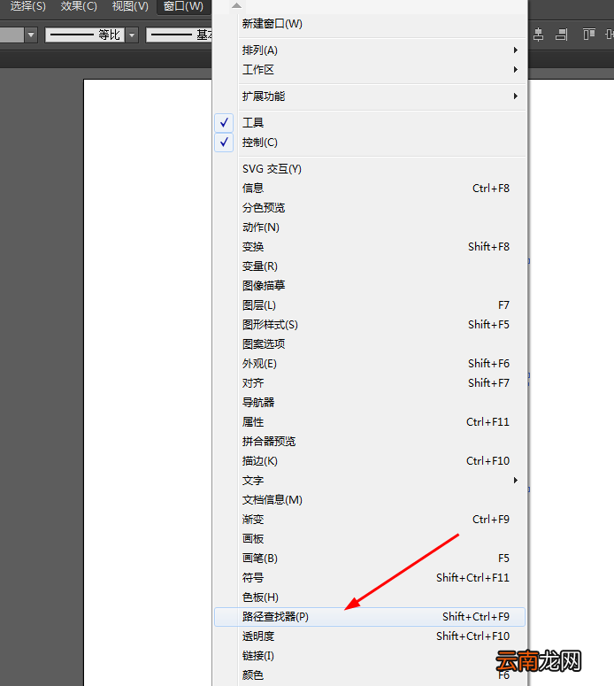Image resolution: width=614 pixels, height=686 pixels.
Task: Expand the 扩展功能 submenu
Action: point(370,96)
